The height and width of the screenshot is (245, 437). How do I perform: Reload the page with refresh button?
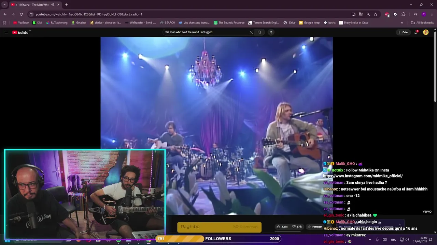21,14
